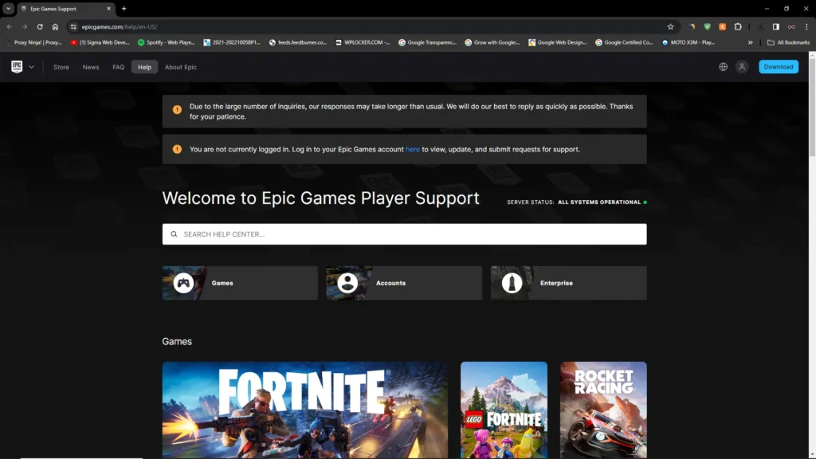The height and width of the screenshot is (459, 816).
Task: Open the Enterprise category card
Action: 568,283
